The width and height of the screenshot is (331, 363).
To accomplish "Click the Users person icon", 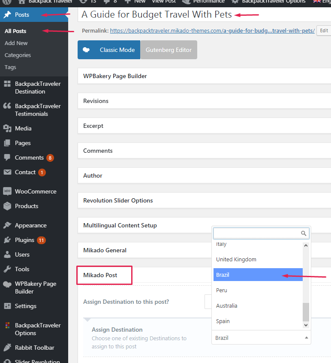I will pyautogui.click(x=7, y=254).
